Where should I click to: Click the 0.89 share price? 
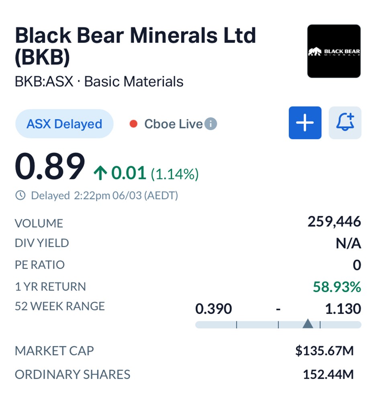pyautogui.click(x=50, y=167)
